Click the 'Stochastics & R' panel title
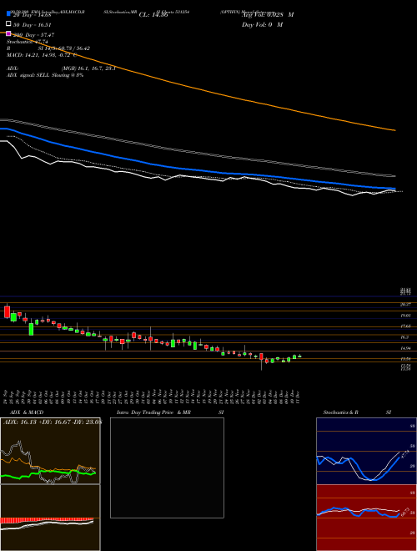 [x=341, y=412]
